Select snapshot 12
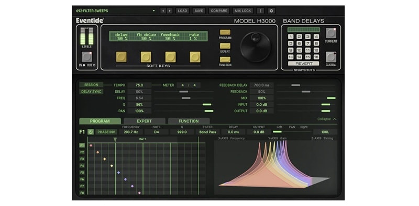The height and width of the screenshot is (206, 419). pos(316,50)
